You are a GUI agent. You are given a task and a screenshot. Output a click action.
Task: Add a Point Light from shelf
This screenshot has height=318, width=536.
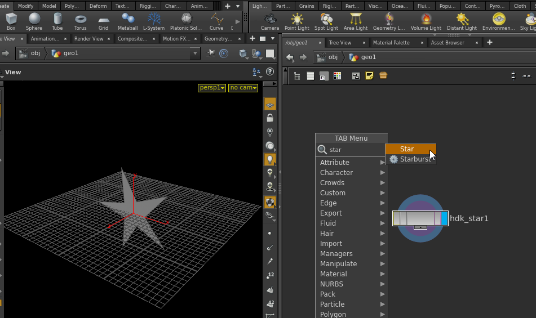click(x=297, y=21)
